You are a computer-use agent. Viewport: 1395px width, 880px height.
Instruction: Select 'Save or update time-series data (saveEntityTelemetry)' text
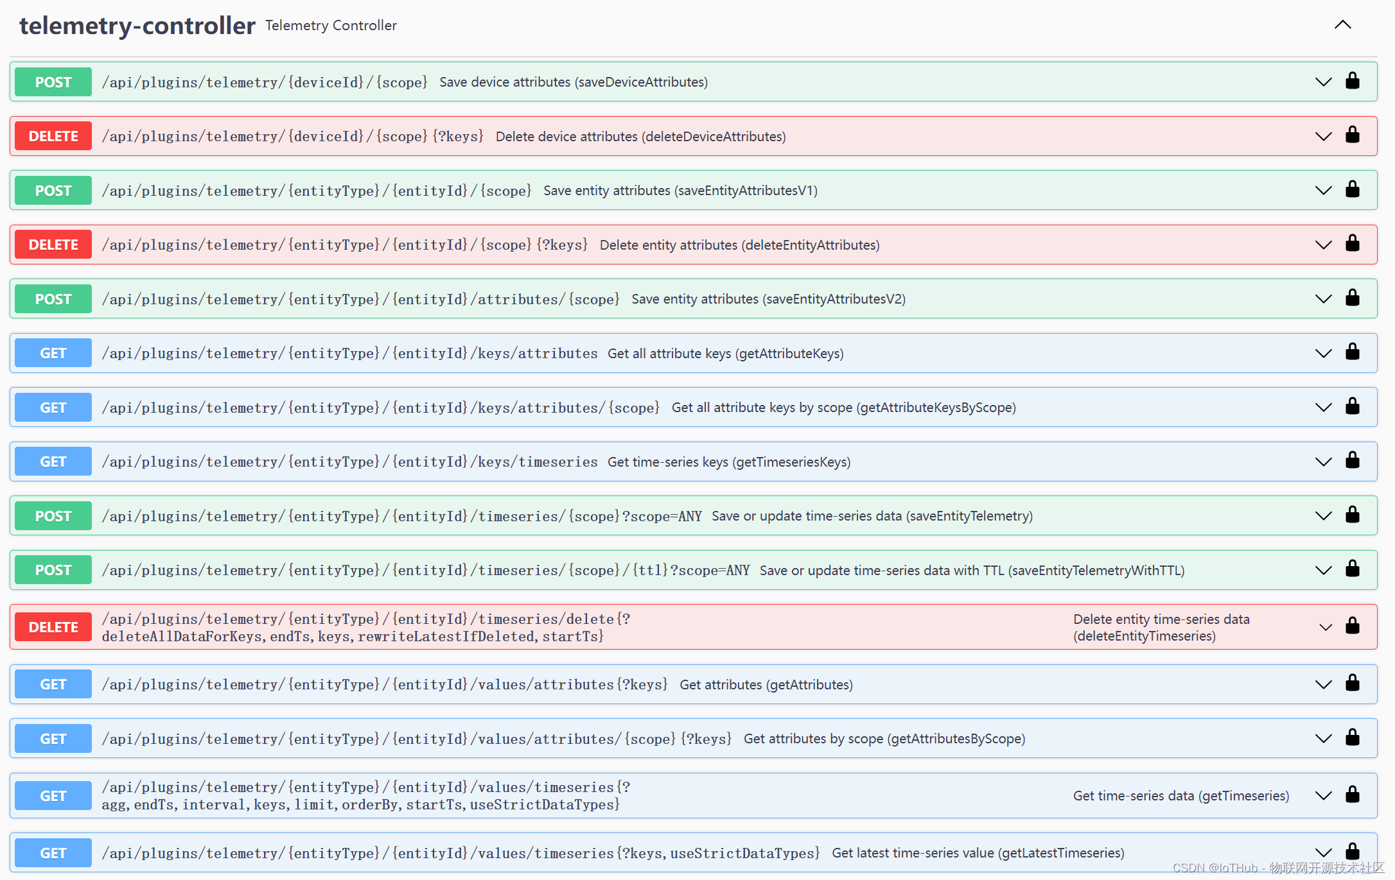click(x=872, y=516)
